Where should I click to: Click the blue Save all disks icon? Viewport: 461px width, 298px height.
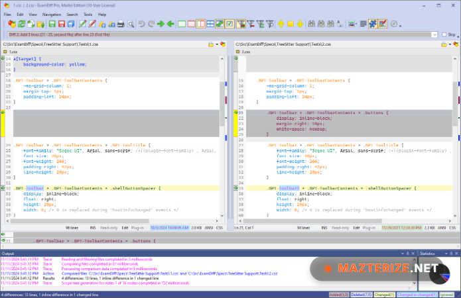pyautogui.click(x=71, y=24)
